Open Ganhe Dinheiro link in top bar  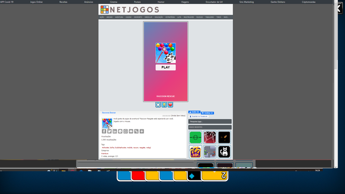coord(278,2)
